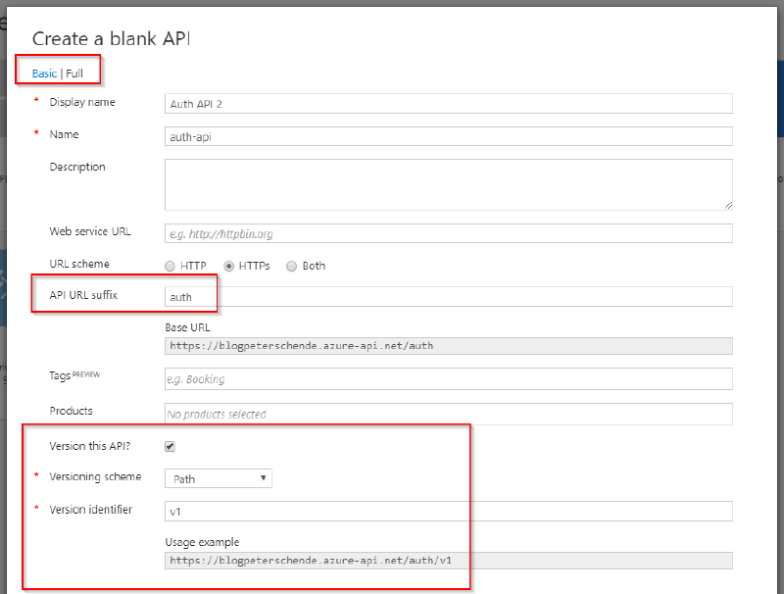
Task: Click the Name field containing auth-api
Action: [441, 136]
